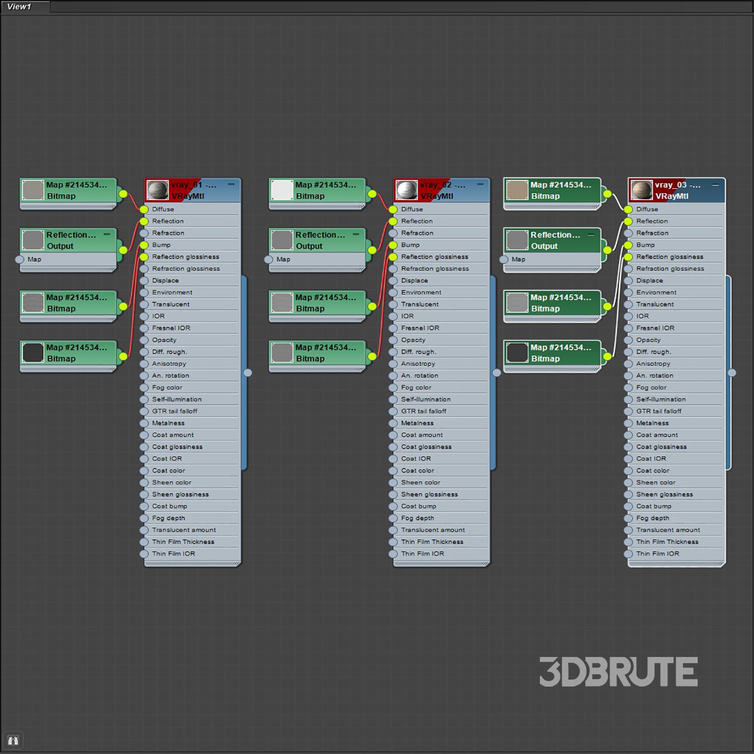Click the Map input socket of the leftmost Reflection Output node
The width and height of the screenshot is (754, 754).
(x=20, y=259)
